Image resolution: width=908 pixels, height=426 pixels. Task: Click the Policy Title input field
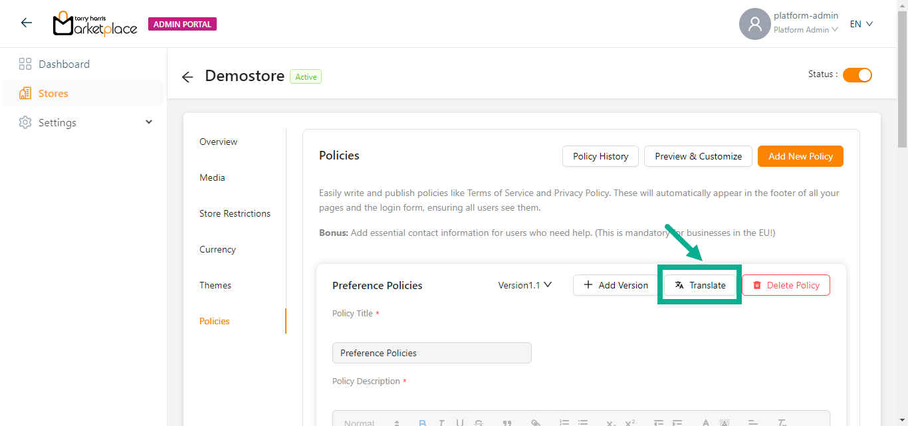pyautogui.click(x=431, y=353)
